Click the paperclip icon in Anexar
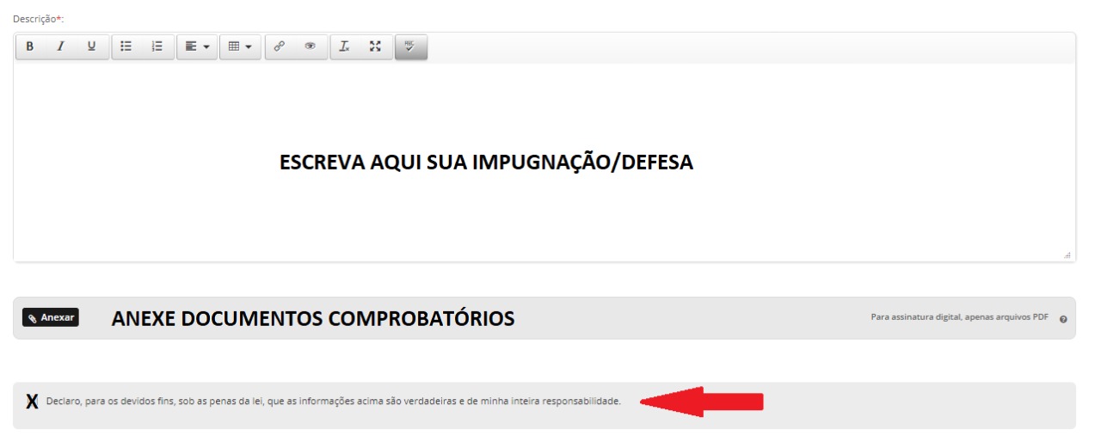This screenshot has height=442, width=1101. tap(33, 318)
